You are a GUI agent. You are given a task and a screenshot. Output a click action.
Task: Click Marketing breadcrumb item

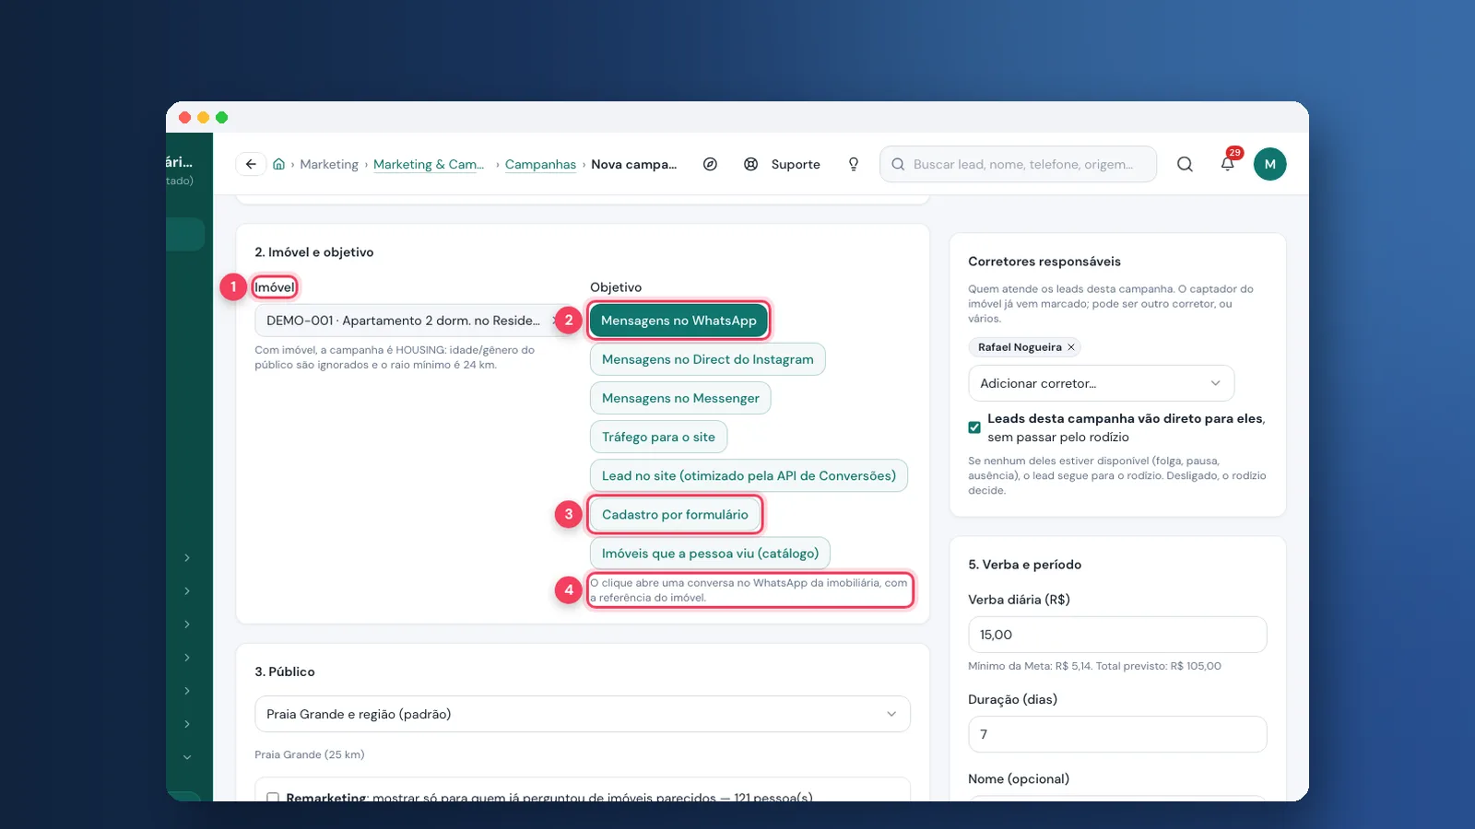(329, 164)
